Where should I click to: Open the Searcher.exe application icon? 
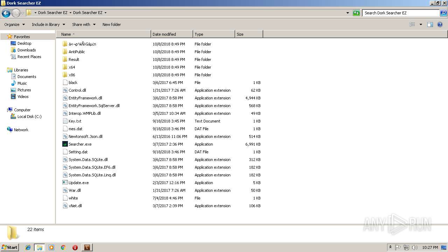65,144
